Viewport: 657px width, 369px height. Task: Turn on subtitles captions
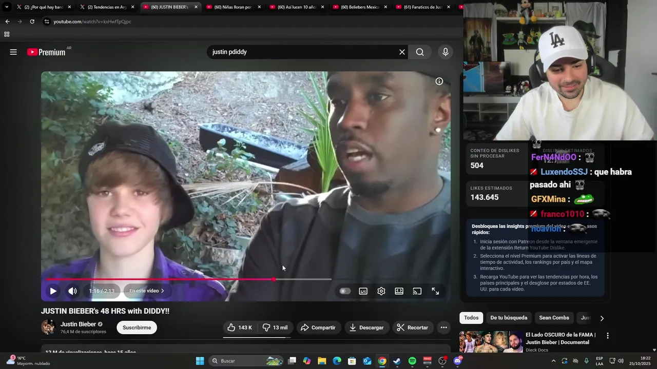click(363, 291)
